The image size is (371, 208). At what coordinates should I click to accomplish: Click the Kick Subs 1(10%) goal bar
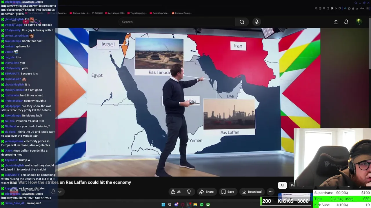click(x=342, y=205)
